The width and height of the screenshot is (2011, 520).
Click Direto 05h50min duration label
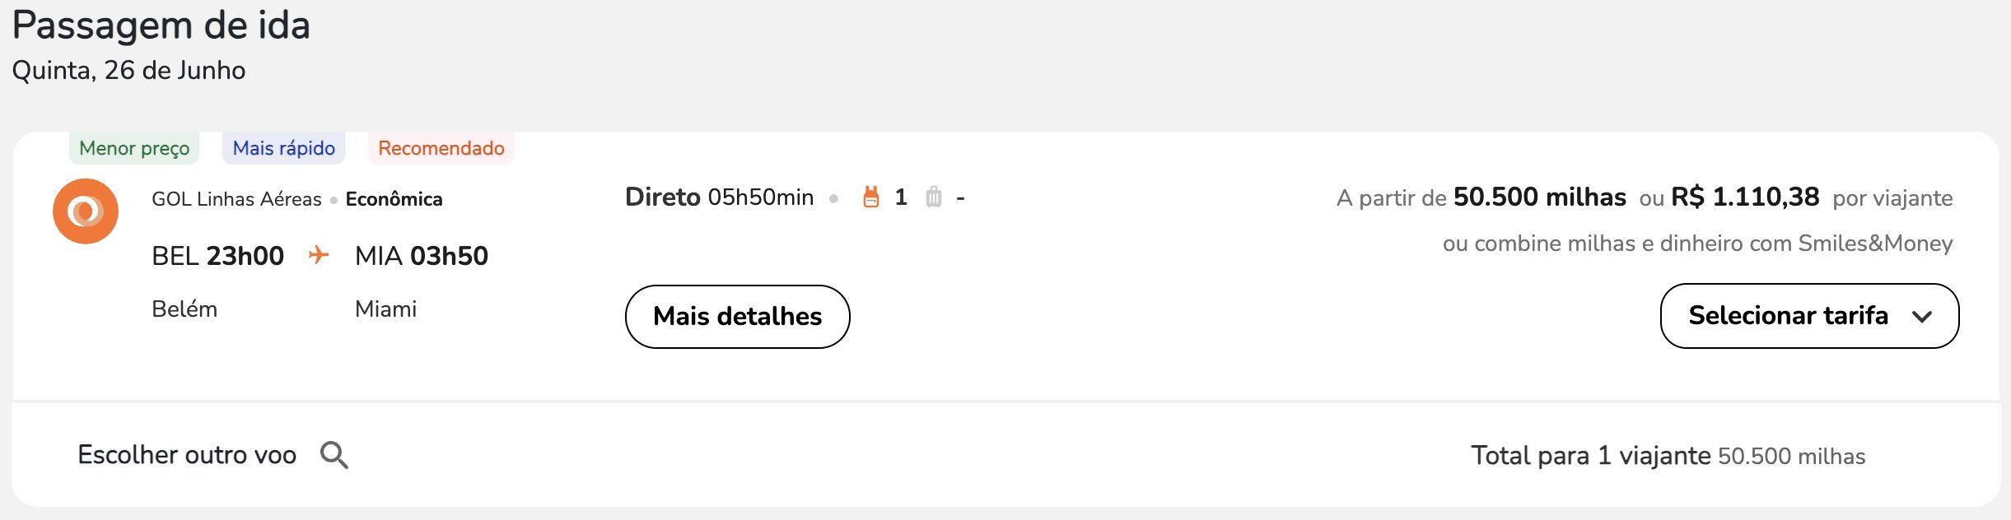[719, 197]
